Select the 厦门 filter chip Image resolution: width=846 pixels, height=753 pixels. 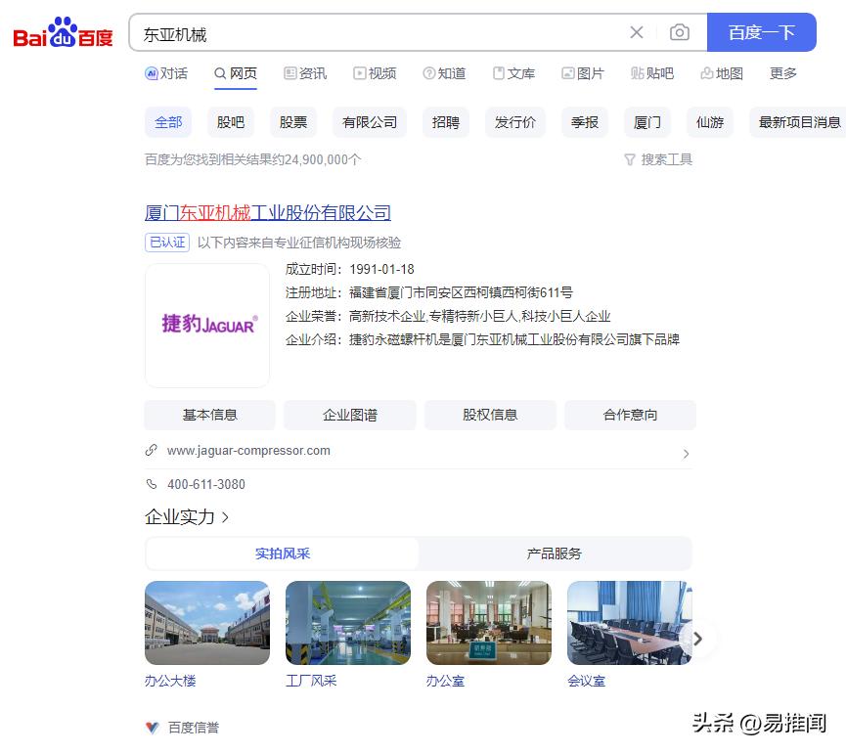pos(646,121)
